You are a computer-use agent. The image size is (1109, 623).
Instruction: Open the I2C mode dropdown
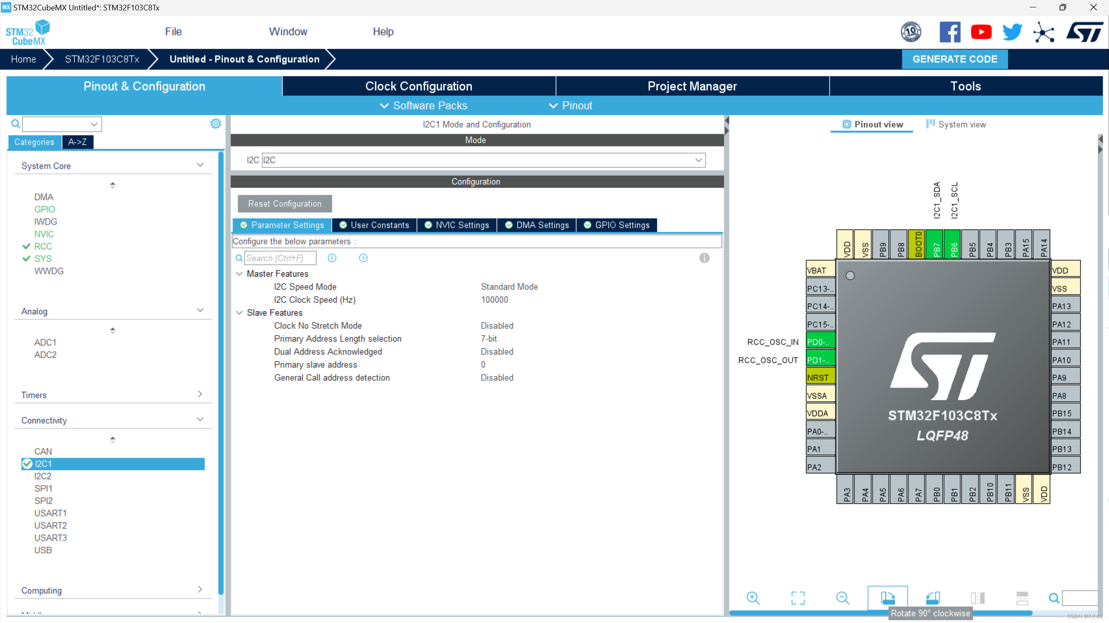click(698, 160)
